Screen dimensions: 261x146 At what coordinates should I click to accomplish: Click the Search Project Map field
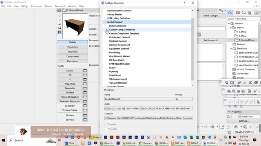point(243,19)
